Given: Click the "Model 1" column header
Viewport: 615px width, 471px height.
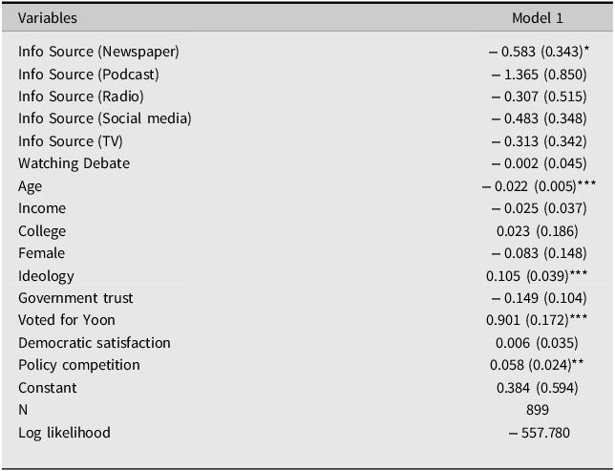Looking at the screenshot, I should 538,18.
